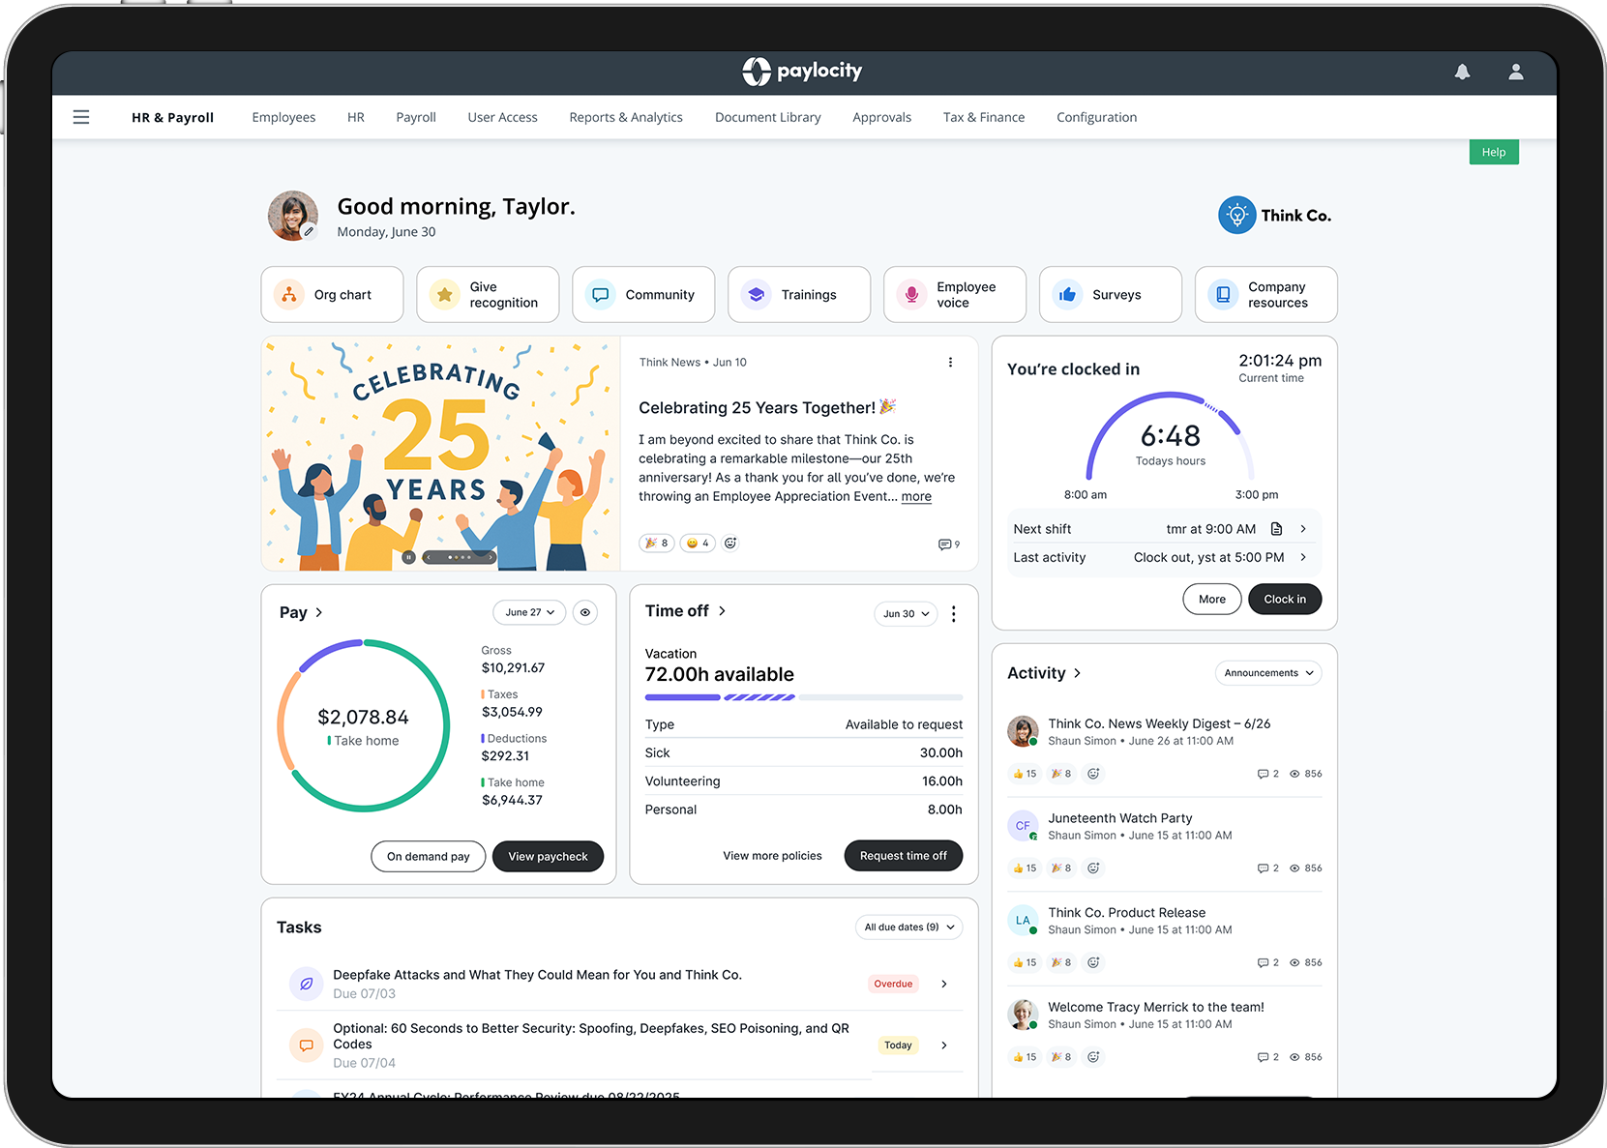Open the Community chat icon
The height and width of the screenshot is (1148, 1607).
point(600,294)
